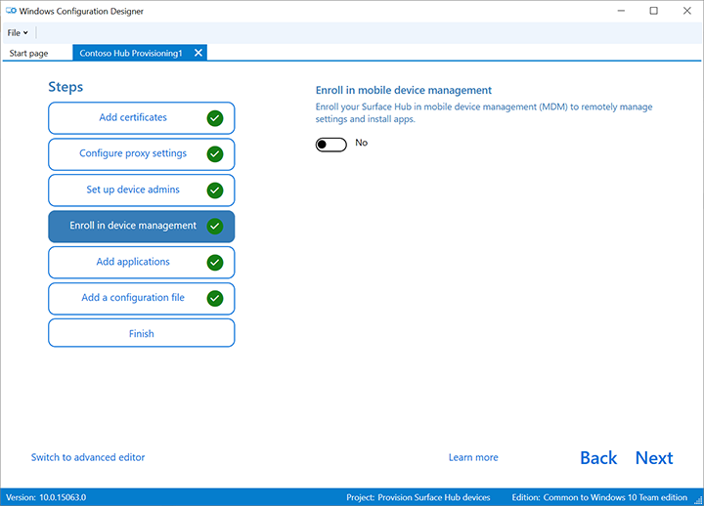Click green checkmark on Set up device admins
This screenshot has height=506, width=704.
[215, 190]
